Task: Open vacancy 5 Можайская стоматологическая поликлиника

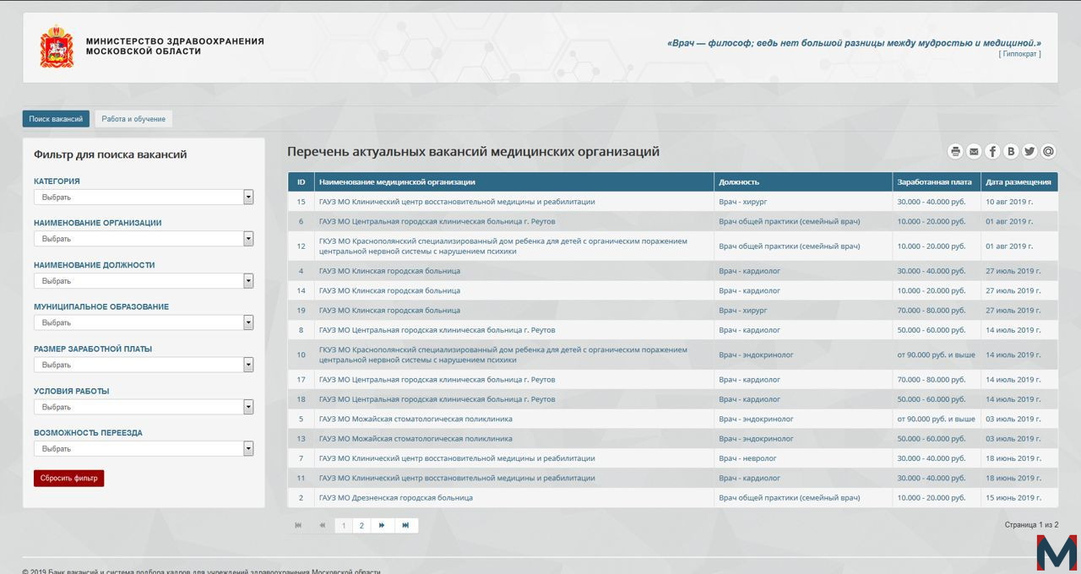Action: click(416, 419)
